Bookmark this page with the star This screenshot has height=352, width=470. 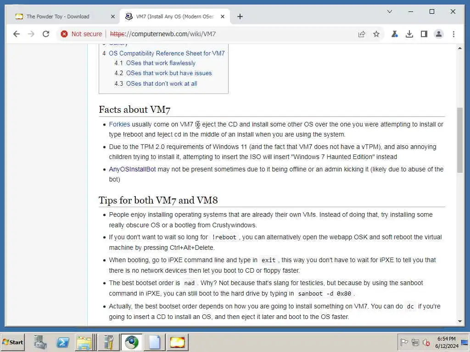click(376, 34)
